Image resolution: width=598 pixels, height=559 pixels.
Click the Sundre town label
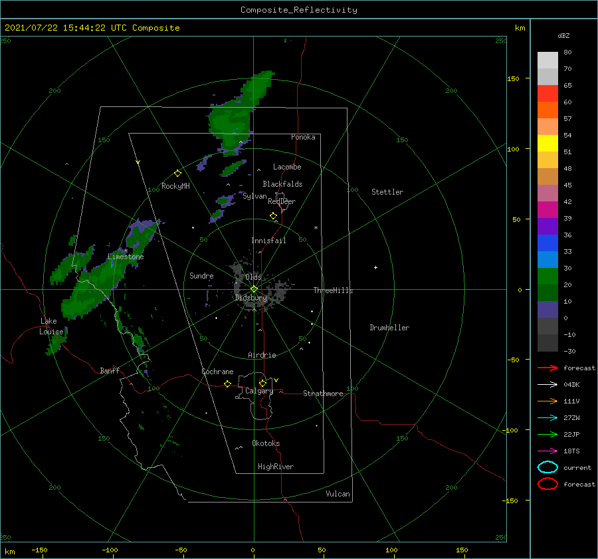pos(201,275)
